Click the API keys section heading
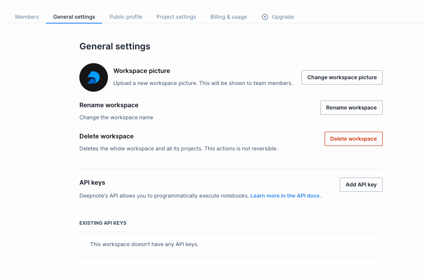 click(92, 182)
